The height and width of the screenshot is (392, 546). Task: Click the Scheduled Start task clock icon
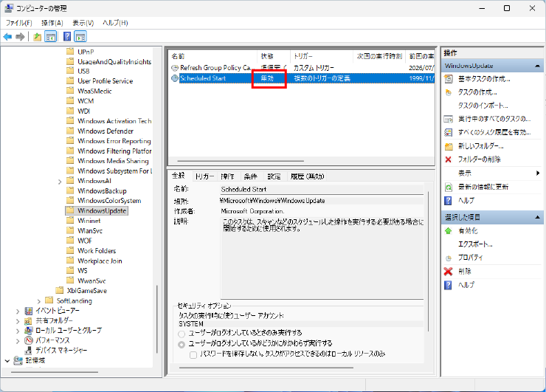(175, 78)
